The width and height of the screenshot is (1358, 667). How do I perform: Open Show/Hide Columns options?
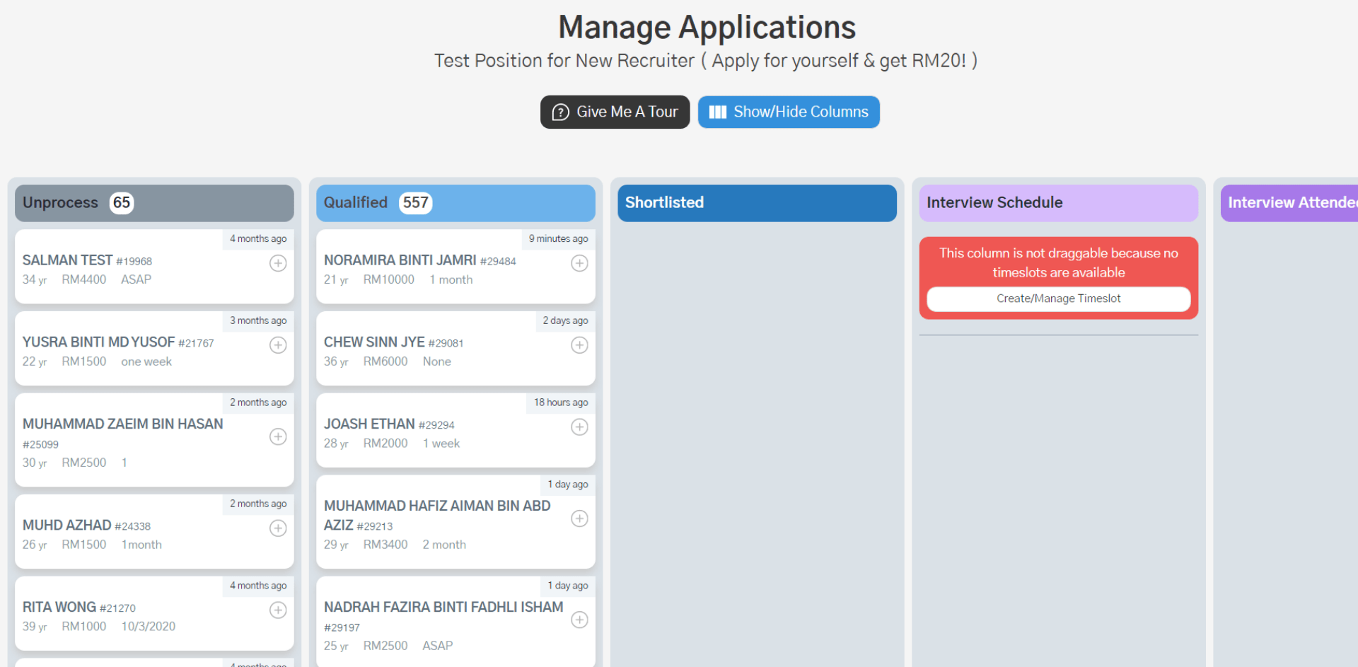pos(789,112)
